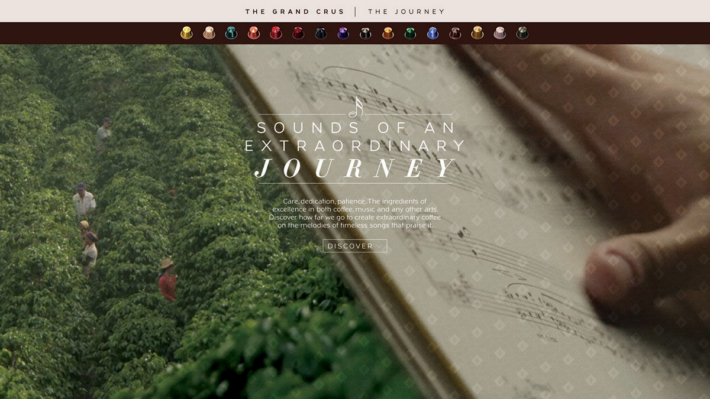
Task: Choose the blue coffee capsule
Action: coord(433,33)
